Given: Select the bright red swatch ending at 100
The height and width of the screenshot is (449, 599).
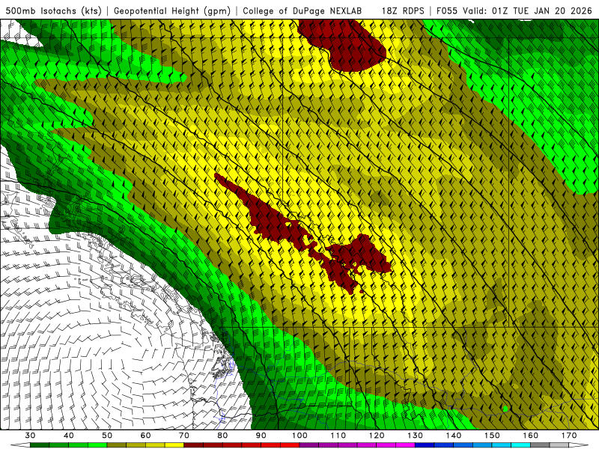Looking at the screenshot, I should (x=290, y=446).
